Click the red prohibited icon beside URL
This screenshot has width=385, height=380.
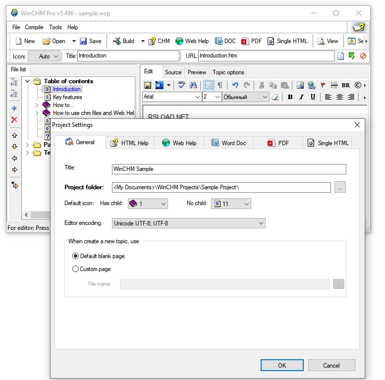363,56
